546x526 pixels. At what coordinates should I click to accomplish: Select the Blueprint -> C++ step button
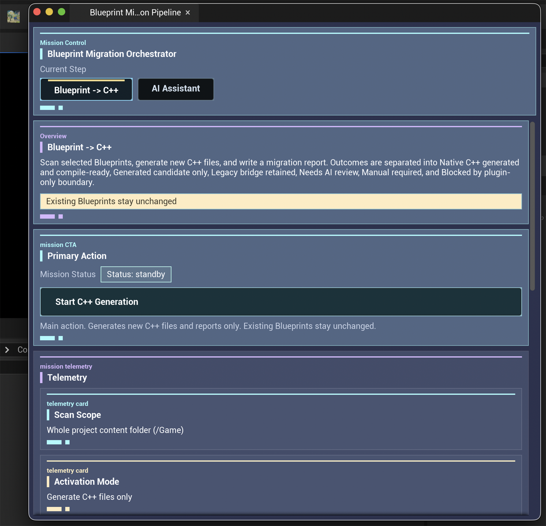tap(86, 89)
